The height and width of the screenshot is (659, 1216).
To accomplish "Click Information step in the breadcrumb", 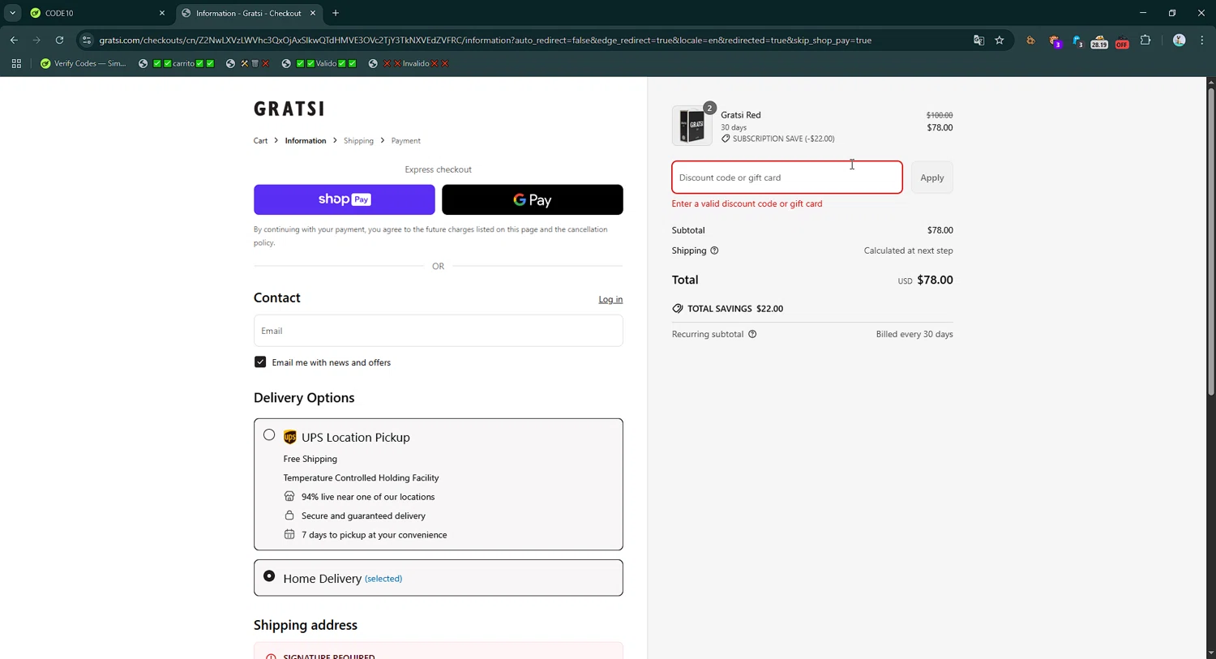I will (x=306, y=141).
